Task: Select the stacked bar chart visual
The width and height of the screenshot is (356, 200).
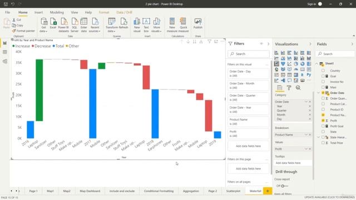Action: pyautogui.click(x=276, y=53)
